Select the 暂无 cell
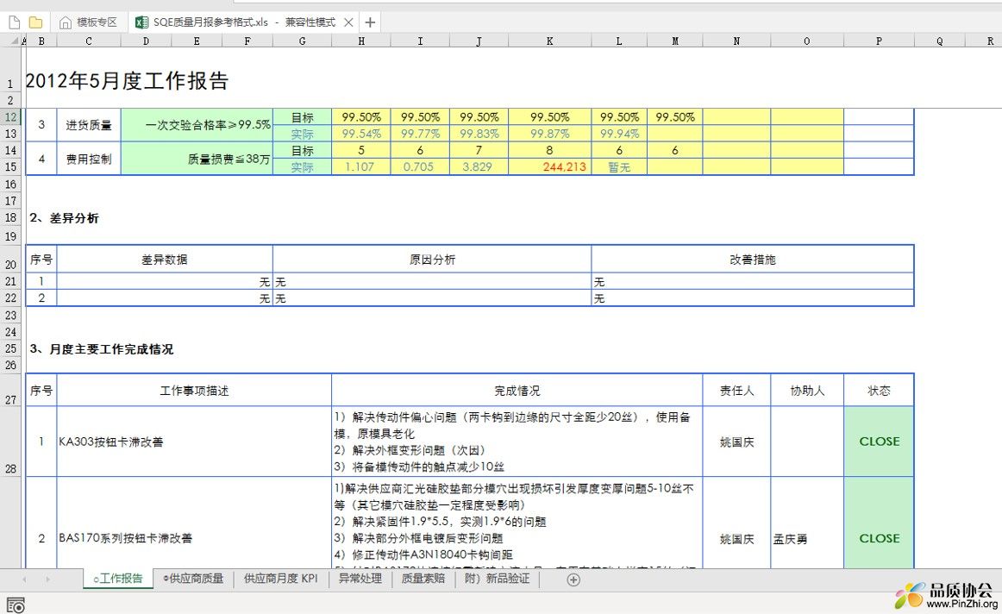This screenshot has width=1002, height=614. pyautogui.click(x=619, y=166)
